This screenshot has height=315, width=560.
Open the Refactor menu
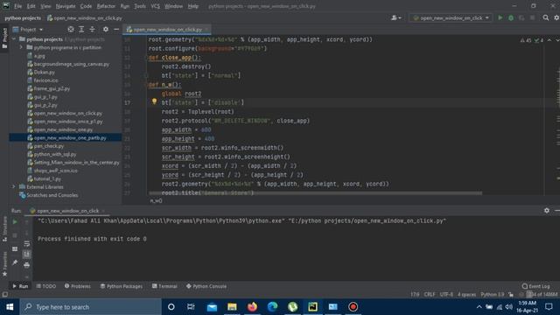tap(106, 6)
